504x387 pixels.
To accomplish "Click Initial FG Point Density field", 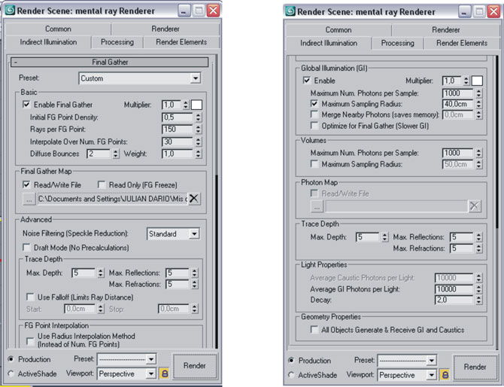I will 178,117.
